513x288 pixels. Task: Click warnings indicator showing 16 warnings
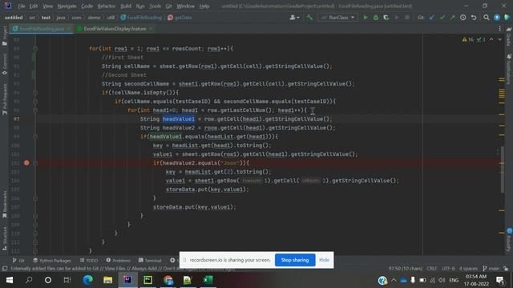pyautogui.click(x=468, y=39)
